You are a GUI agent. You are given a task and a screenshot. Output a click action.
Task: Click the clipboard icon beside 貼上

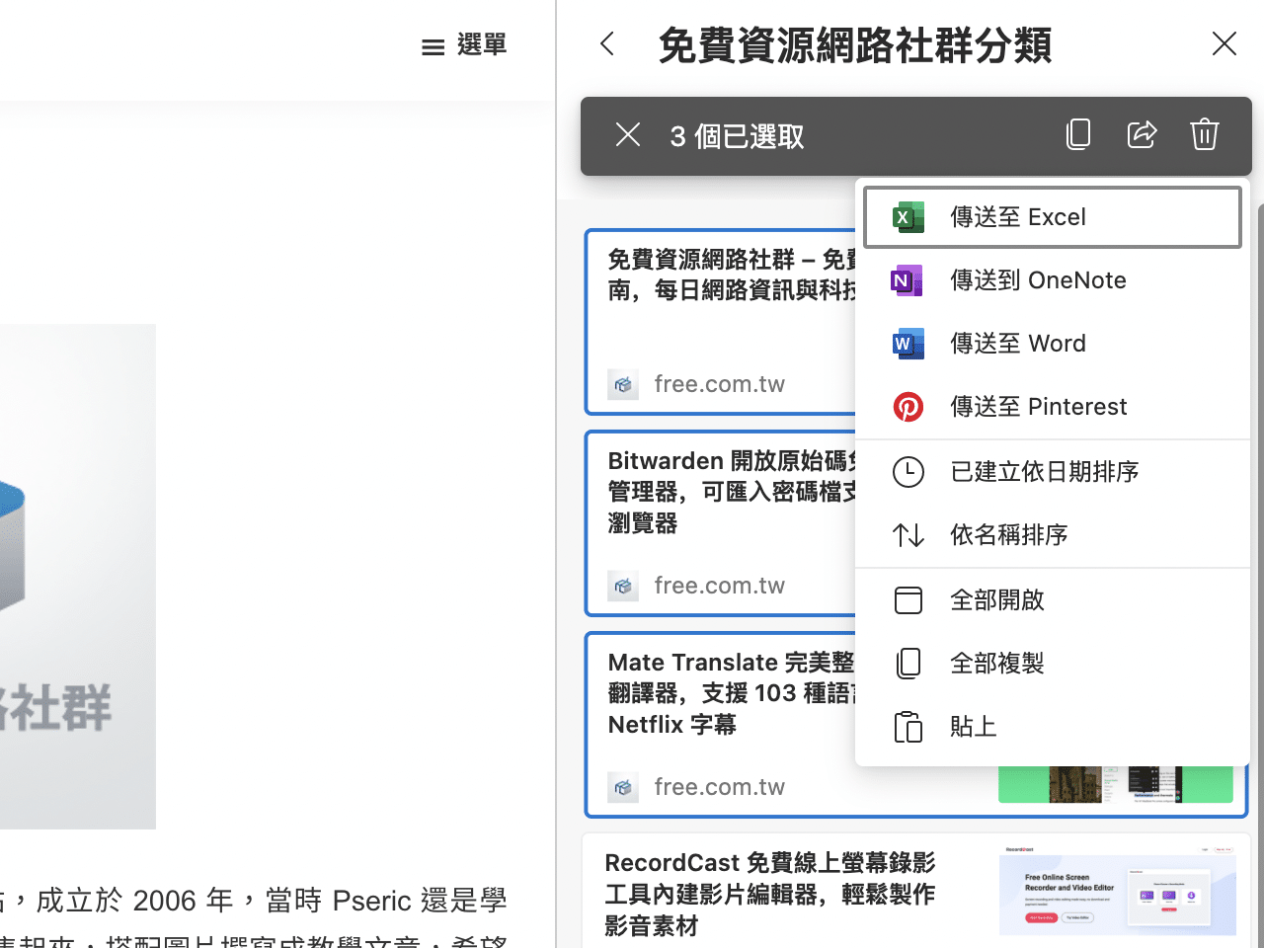908,727
